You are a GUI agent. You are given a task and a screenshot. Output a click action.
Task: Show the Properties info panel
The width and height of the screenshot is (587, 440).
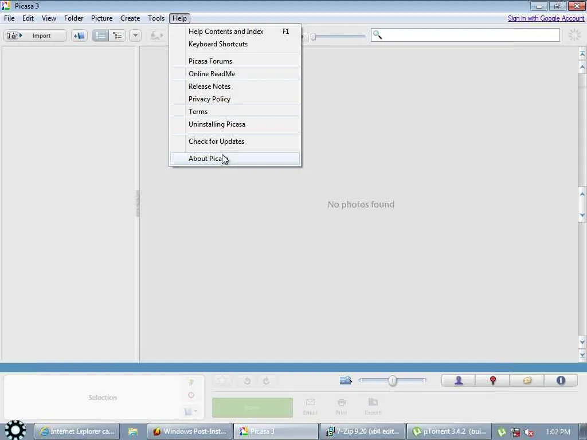pyautogui.click(x=561, y=380)
